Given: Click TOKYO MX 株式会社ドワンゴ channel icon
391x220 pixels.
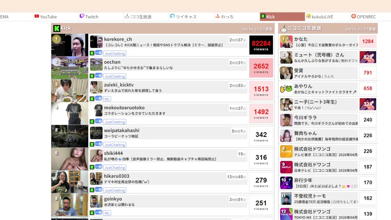Looking at the screenshot, I should point(286,214).
